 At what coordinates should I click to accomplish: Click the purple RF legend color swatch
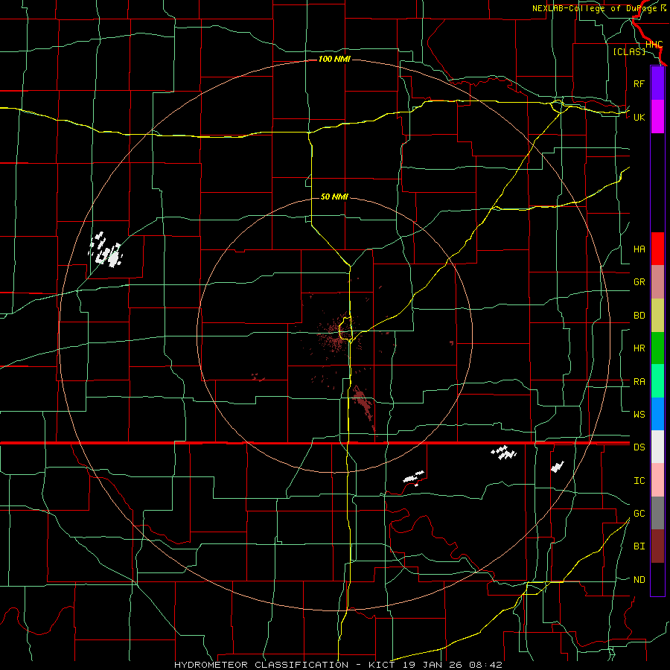click(657, 83)
